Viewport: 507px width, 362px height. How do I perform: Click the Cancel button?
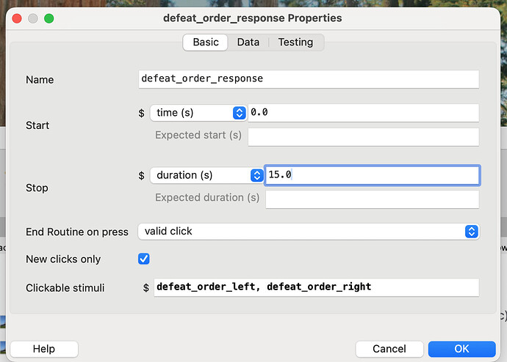[389, 349]
